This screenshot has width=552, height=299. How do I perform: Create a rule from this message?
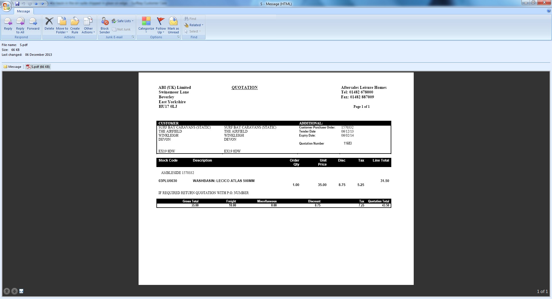point(75,25)
